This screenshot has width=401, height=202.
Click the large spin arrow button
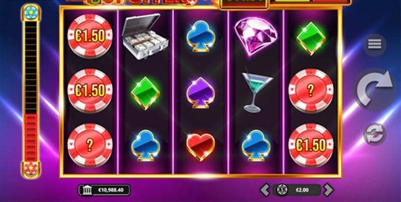[375, 89]
